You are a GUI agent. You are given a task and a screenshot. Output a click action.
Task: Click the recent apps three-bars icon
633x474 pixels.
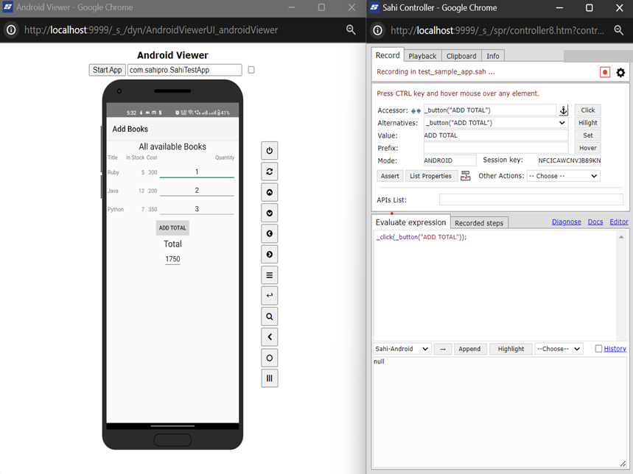pos(270,378)
